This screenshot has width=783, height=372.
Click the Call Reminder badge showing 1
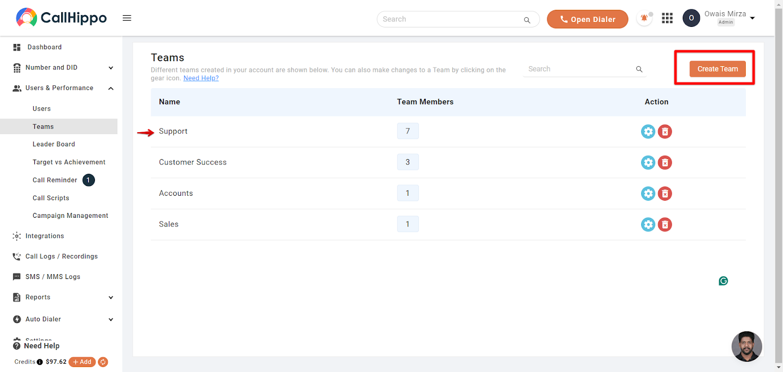point(89,180)
